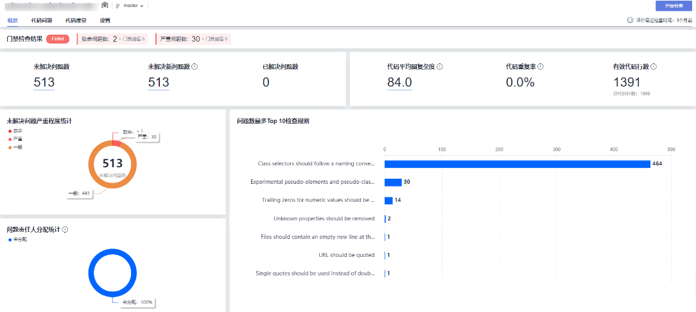The image size is (696, 312).
Task: Open the 513 unresolved issues count link
Action: pos(44,83)
